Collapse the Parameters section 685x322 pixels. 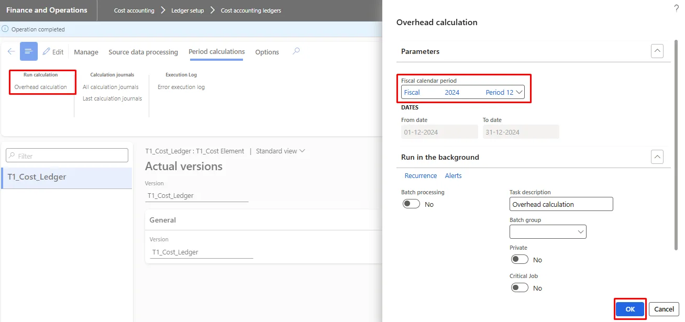point(657,51)
